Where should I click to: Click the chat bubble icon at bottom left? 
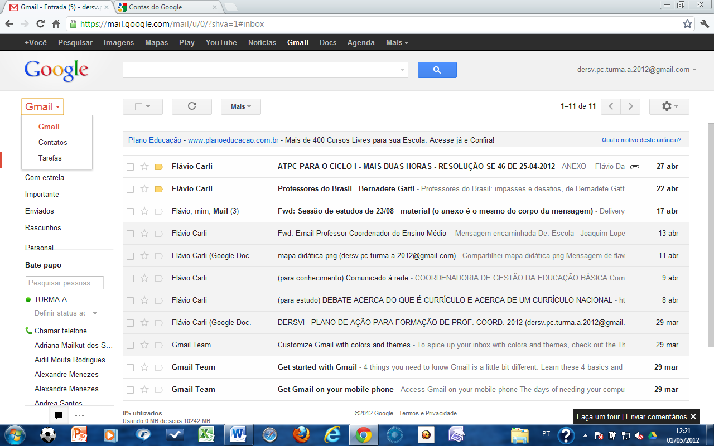point(59,415)
